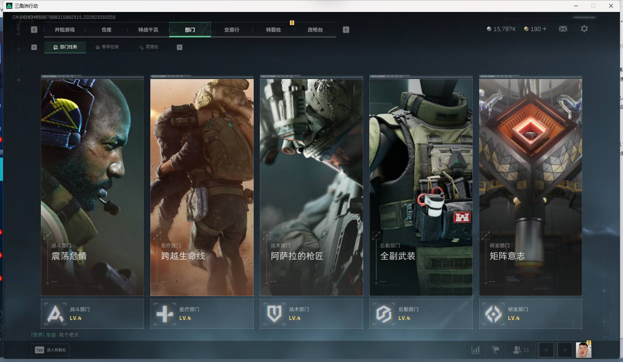
Task: Click the 研发部门 diamond emblem icon
Action: coord(493,314)
